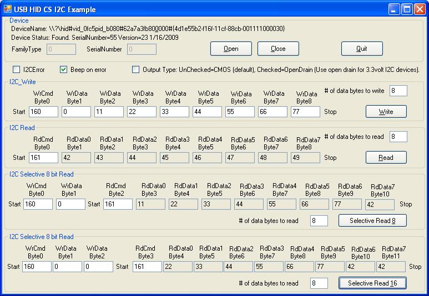Click the I2C Read RdData5 field showing 47

click(240, 158)
